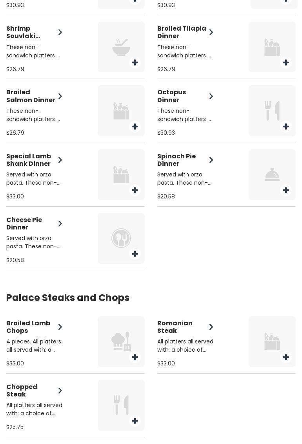Click plus icon on Spinach Pie Dinner
This screenshot has height=444, width=302.
[286, 190]
